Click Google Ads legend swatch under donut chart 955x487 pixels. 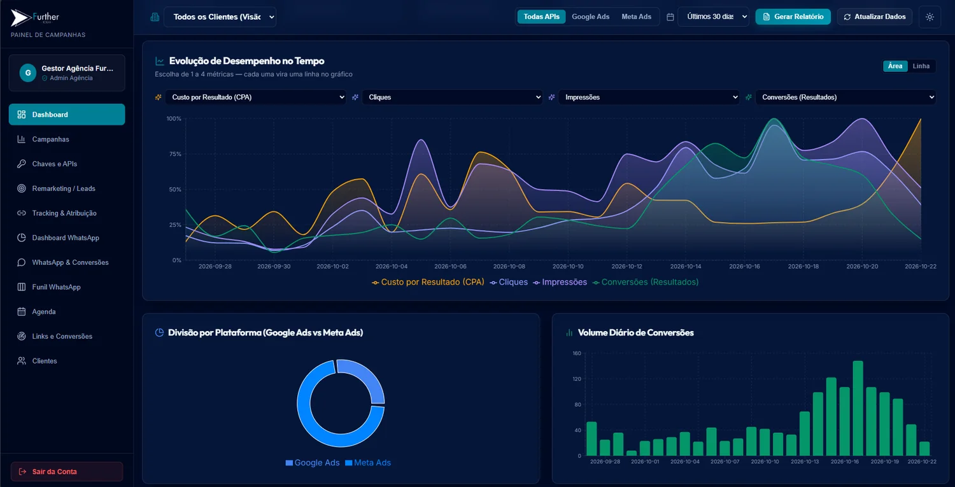[x=289, y=463]
